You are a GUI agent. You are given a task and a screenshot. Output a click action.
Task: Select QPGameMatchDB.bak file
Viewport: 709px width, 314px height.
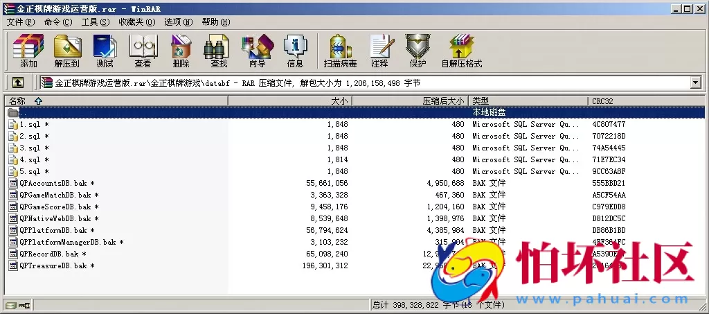coord(354,195)
